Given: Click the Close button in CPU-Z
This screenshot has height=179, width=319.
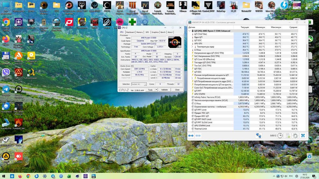Looking at the screenshot, I should [177, 90].
